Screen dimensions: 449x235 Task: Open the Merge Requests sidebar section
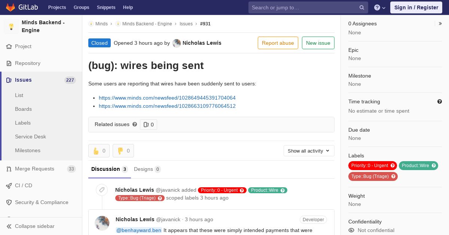41,169
